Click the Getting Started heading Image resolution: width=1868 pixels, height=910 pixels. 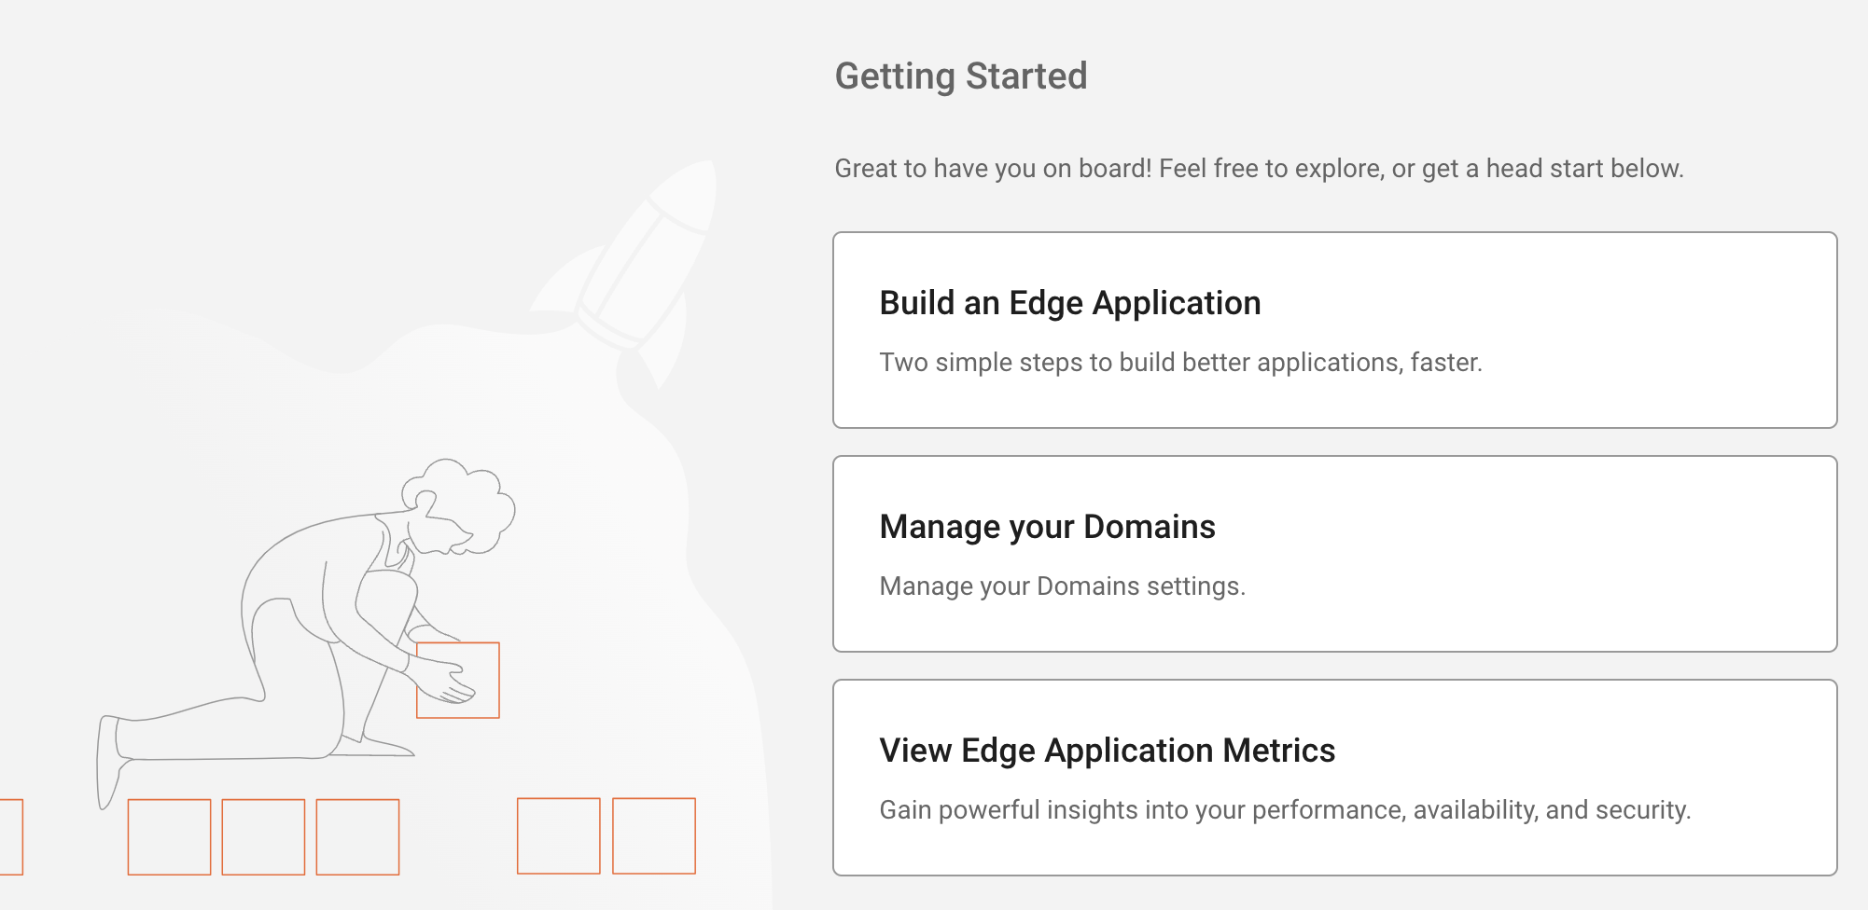point(961,76)
